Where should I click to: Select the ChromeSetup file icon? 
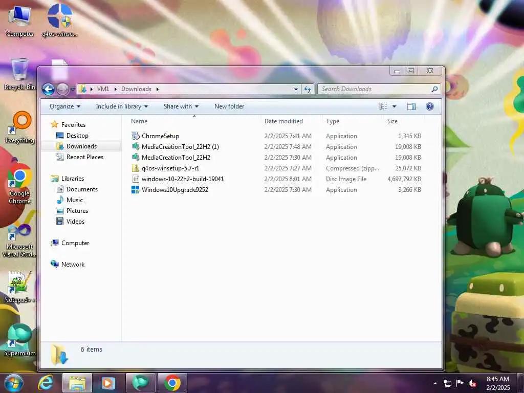(135, 136)
